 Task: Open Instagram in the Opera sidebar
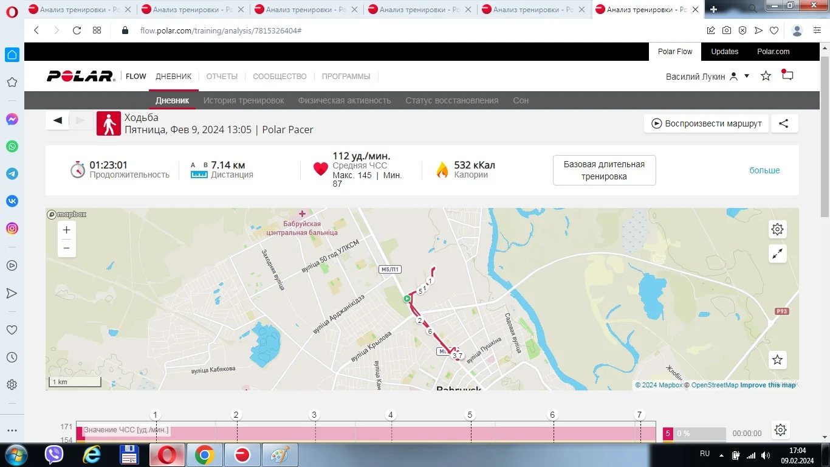click(x=12, y=229)
